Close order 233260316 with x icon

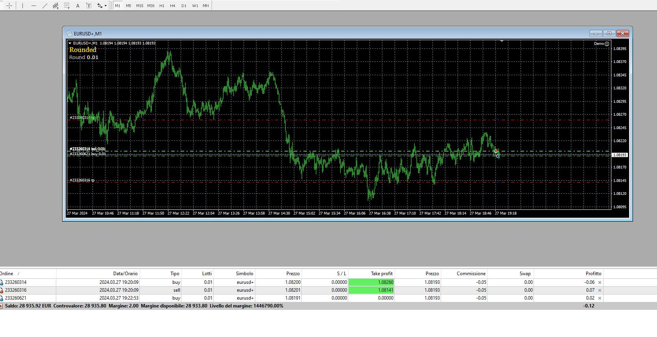[600, 290]
